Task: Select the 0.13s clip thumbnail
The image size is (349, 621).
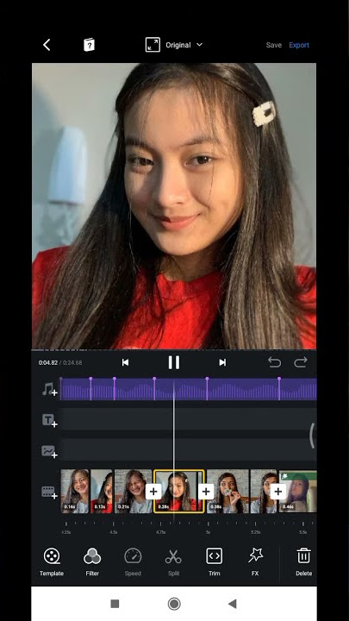Action: (102, 491)
